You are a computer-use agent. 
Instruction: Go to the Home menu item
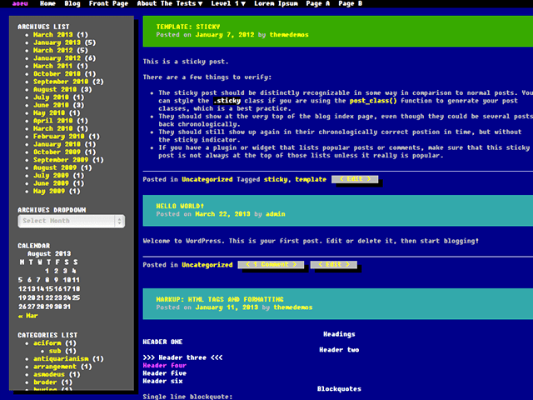(x=47, y=3)
